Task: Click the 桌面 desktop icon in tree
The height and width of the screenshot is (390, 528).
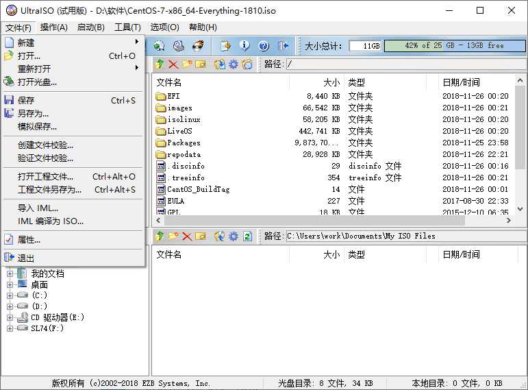Action: 23,284
